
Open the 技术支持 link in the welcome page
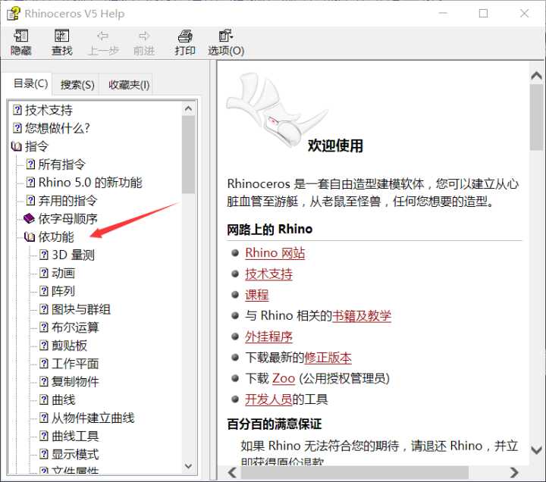268,274
